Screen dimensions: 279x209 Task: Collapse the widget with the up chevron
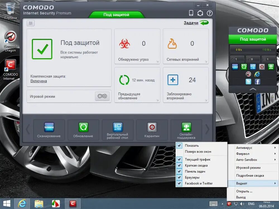tap(253, 89)
